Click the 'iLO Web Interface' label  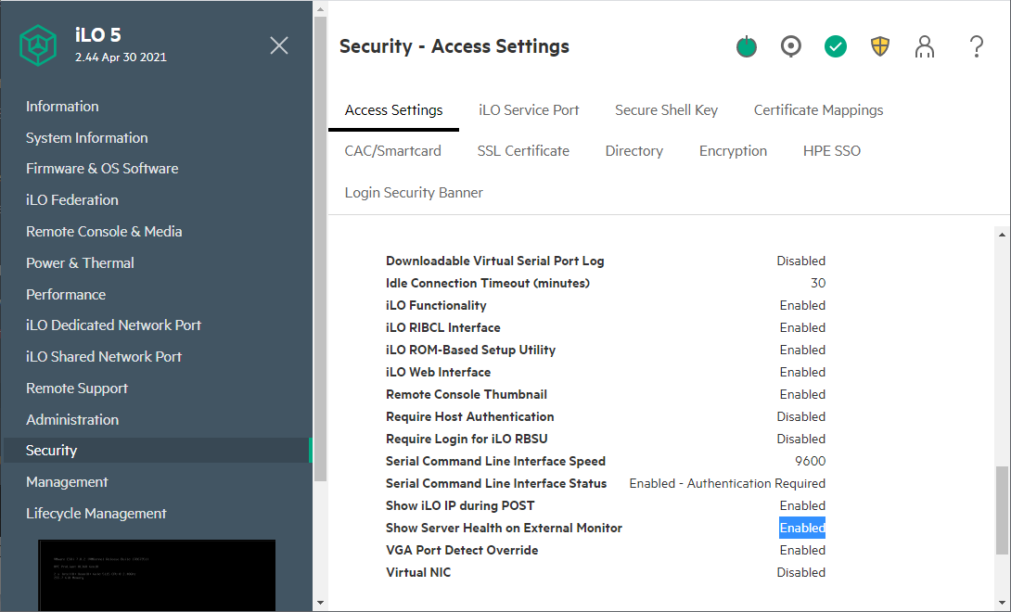438,372
